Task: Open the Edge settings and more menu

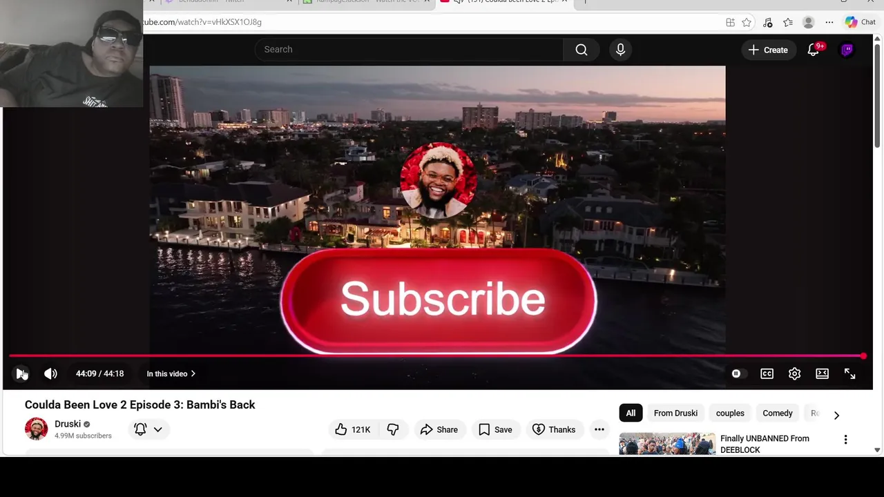Action: tap(829, 22)
